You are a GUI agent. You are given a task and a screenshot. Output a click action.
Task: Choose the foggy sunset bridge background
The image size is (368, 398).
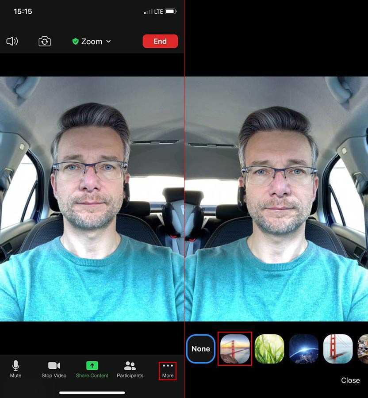click(235, 349)
